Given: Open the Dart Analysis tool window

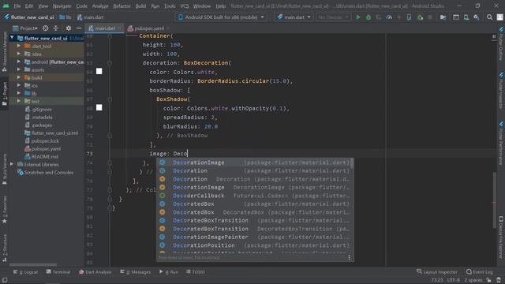Looking at the screenshot, I should (95, 271).
